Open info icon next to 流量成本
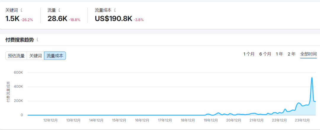Image resolution: width=320 pixels, height=130 pixels. tap(115, 10)
